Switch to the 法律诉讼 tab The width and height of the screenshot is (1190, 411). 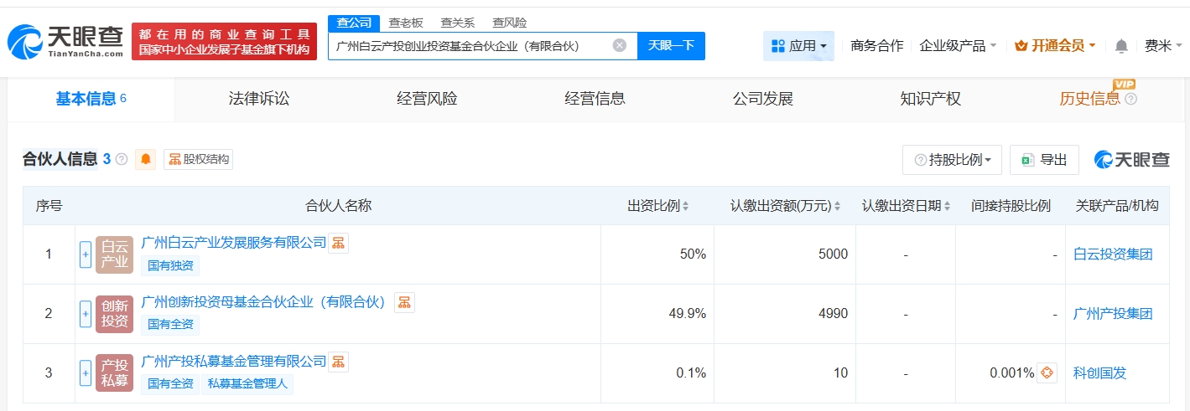coord(258,99)
